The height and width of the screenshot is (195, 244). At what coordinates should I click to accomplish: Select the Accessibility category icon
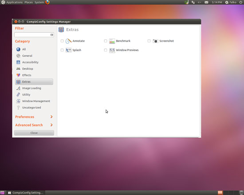[18, 62]
